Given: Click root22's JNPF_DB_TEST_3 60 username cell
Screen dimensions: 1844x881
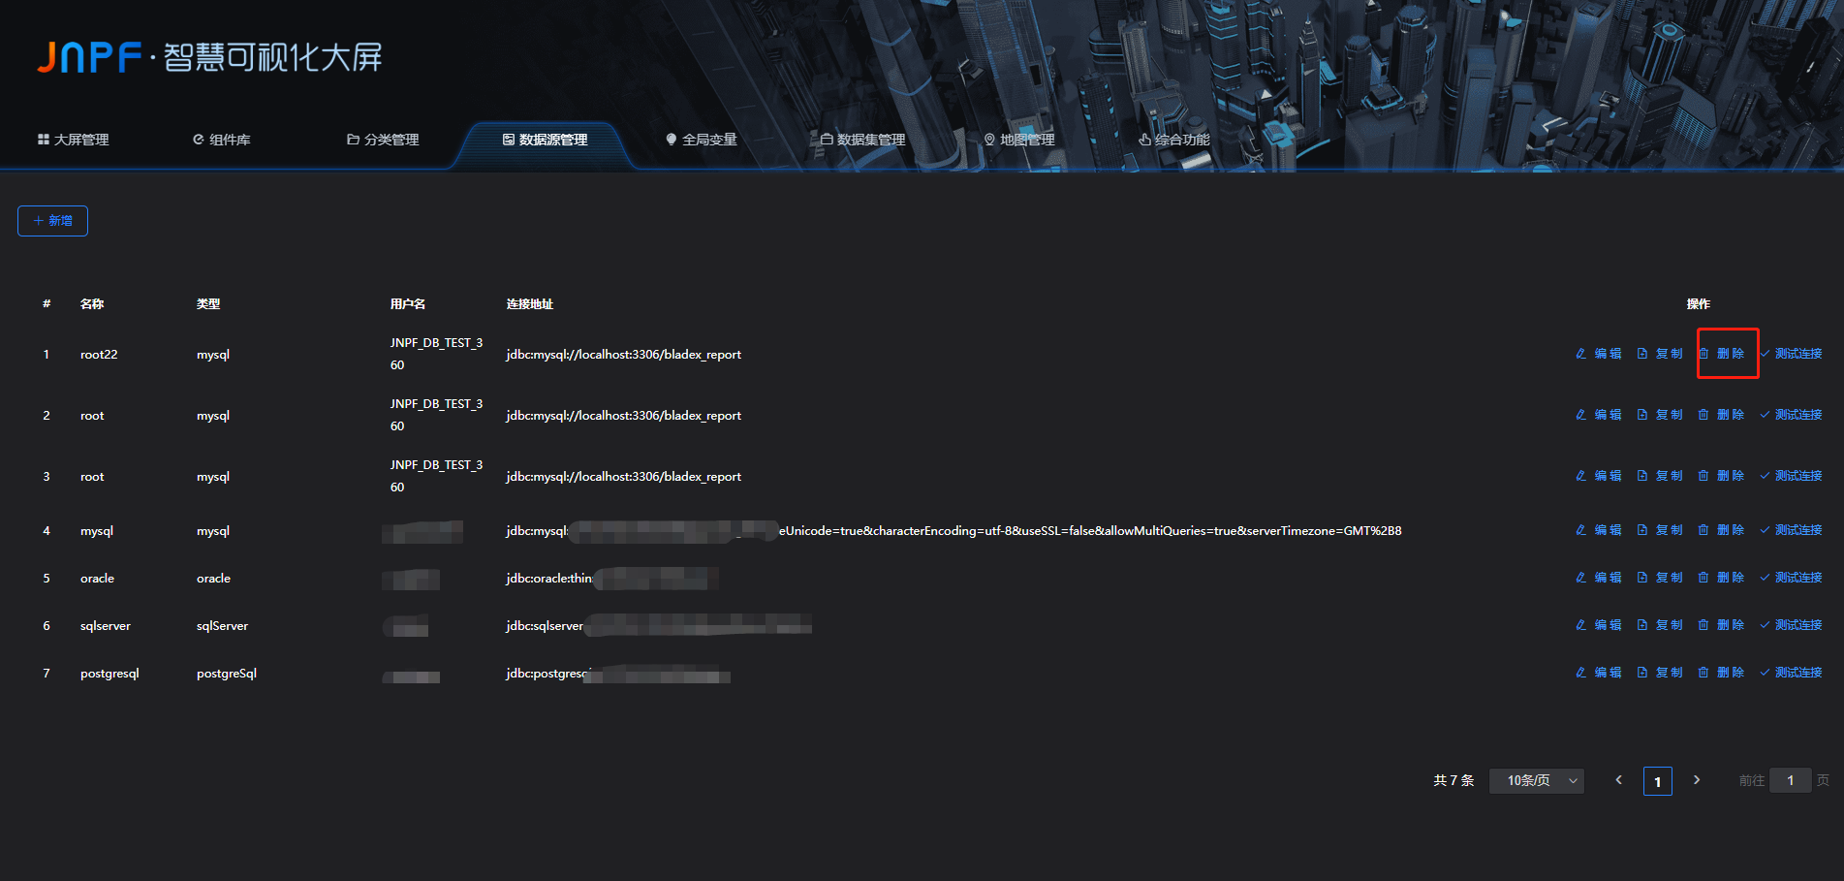Looking at the screenshot, I should pyautogui.click(x=436, y=354).
